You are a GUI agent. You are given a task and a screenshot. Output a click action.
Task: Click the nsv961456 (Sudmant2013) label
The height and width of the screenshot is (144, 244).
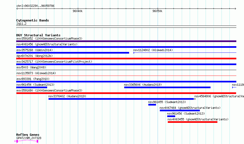point(186,113)
